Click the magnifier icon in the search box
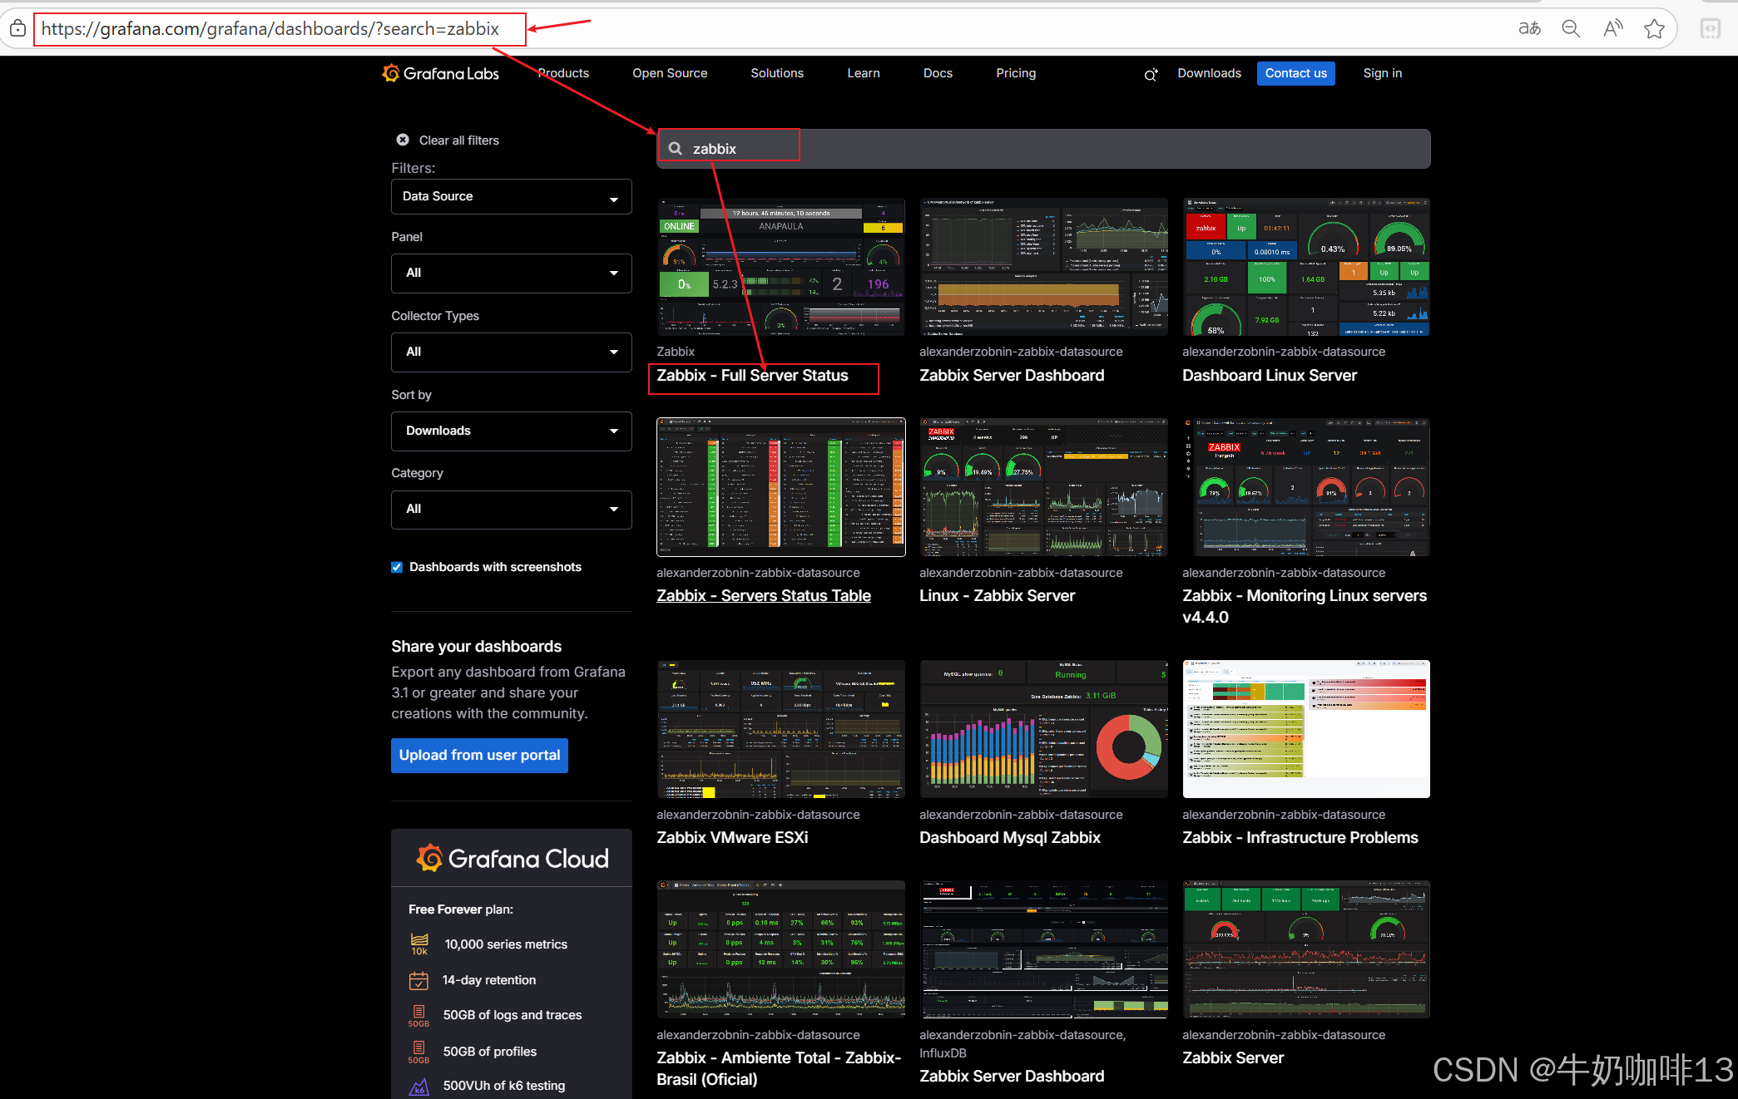This screenshot has height=1099, width=1738. pyautogui.click(x=676, y=149)
